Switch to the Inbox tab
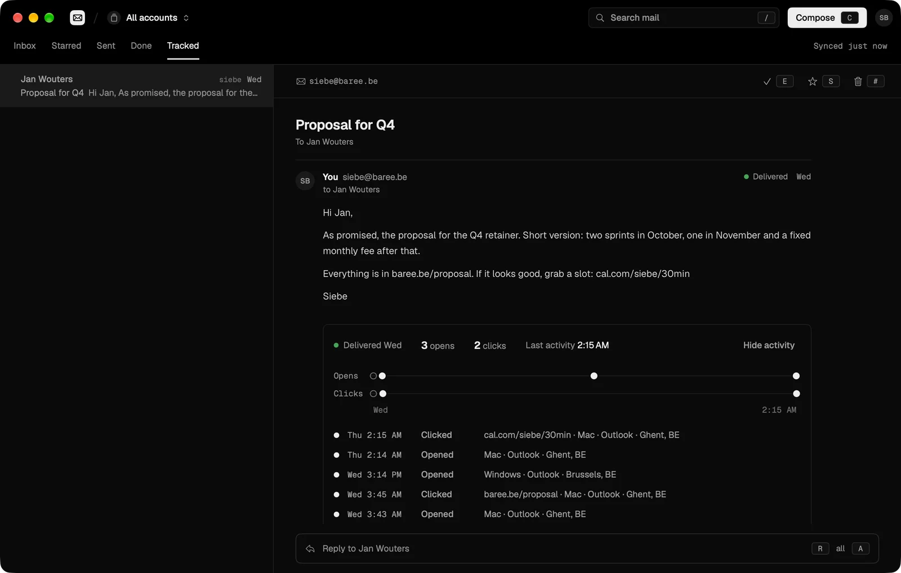901x573 pixels. point(25,46)
